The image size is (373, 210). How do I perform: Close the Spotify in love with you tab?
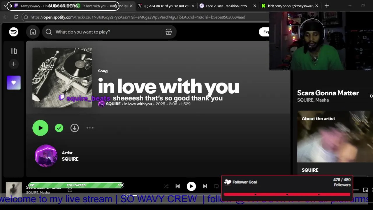coord(131,6)
